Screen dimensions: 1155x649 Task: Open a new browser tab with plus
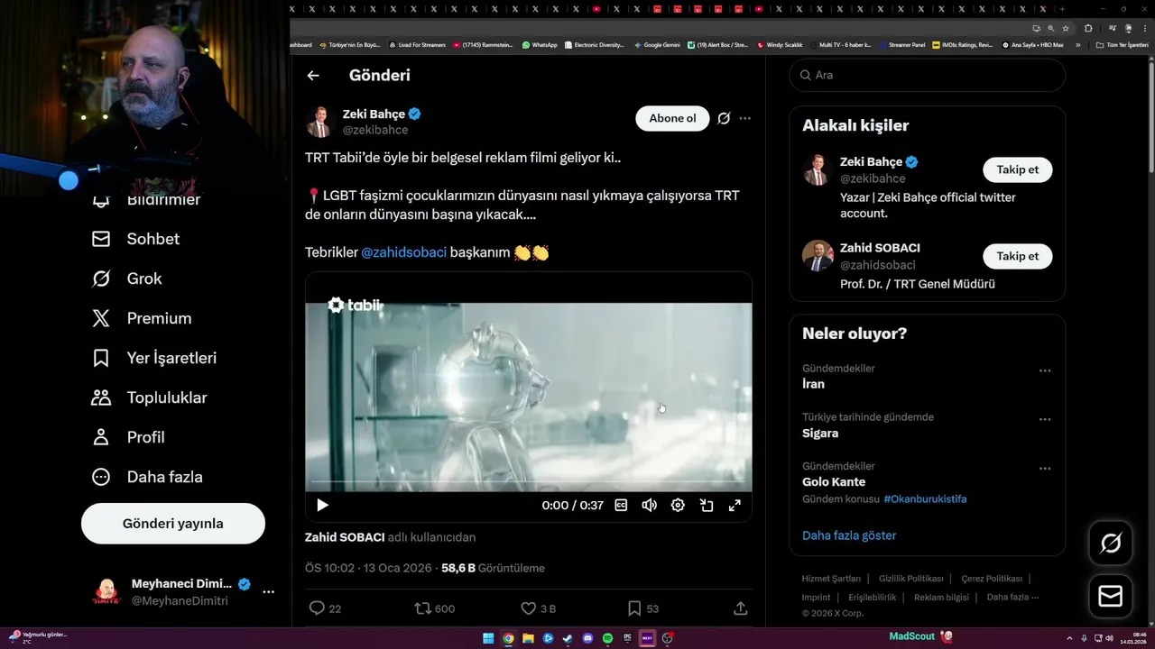click(x=1062, y=9)
